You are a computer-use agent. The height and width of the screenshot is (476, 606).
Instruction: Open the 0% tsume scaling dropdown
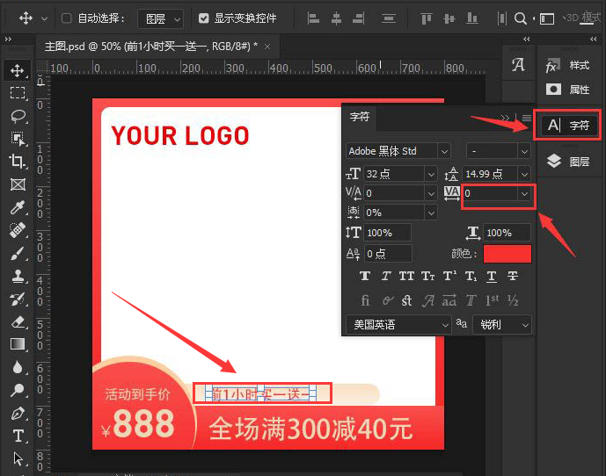(431, 213)
